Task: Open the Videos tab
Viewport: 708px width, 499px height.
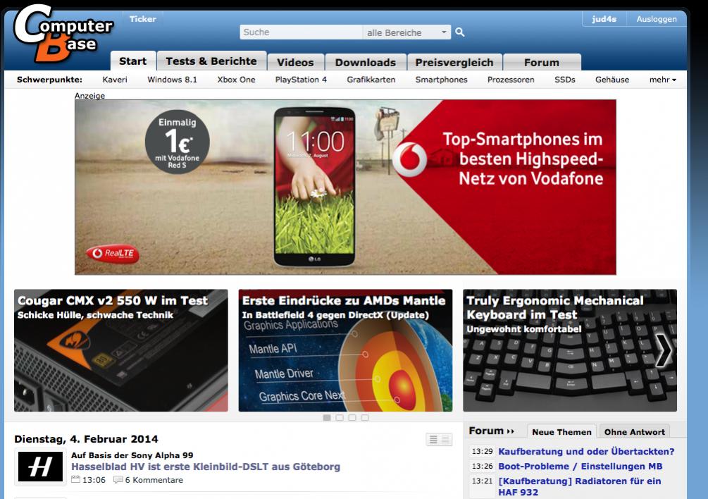Action: 295,62
